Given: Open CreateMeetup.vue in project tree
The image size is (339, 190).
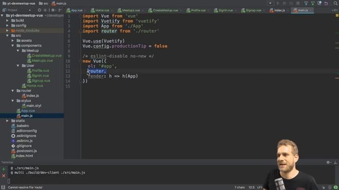Looking at the screenshot, I should click(44, 55).
